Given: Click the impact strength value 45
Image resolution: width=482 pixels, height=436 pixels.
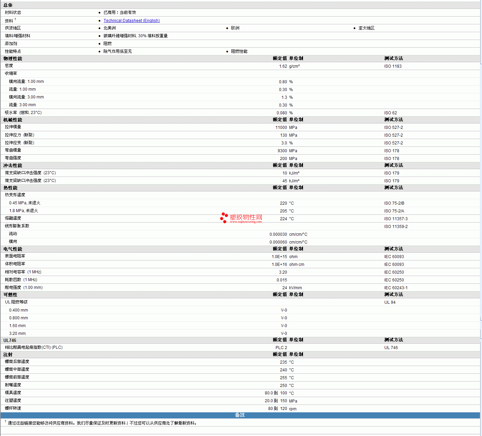Looking at the screenshot, I should tap(285, 181).
